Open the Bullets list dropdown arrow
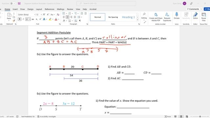 coord(66,13)
